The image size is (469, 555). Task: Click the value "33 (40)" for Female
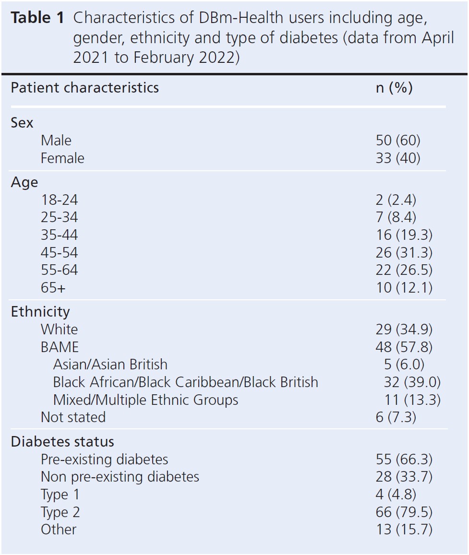point(397,158)
